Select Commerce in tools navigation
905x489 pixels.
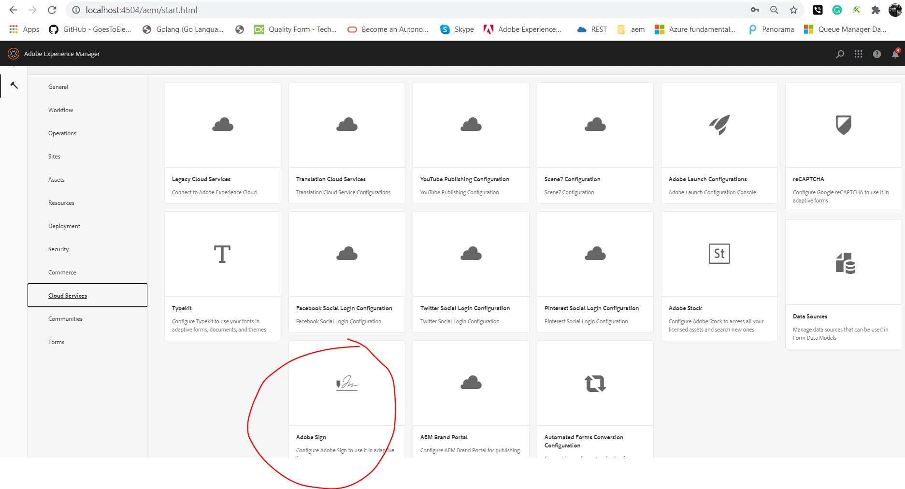(62, 273)
